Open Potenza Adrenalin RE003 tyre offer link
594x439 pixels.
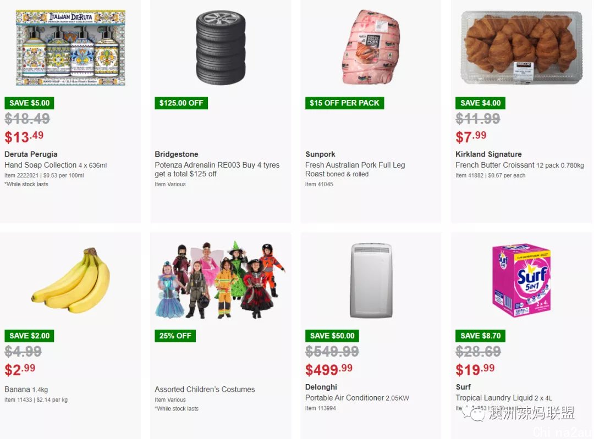pos(217,170)
